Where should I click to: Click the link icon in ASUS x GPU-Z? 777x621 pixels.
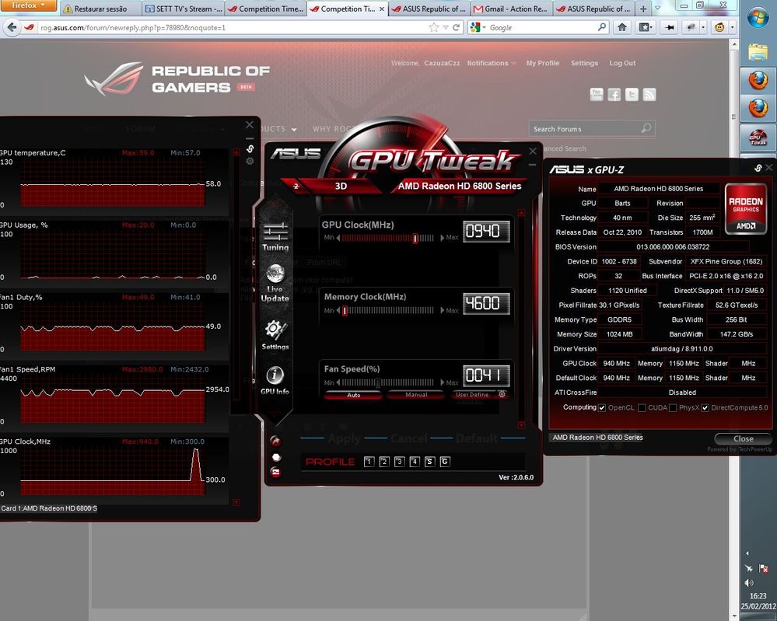point(758,169)
